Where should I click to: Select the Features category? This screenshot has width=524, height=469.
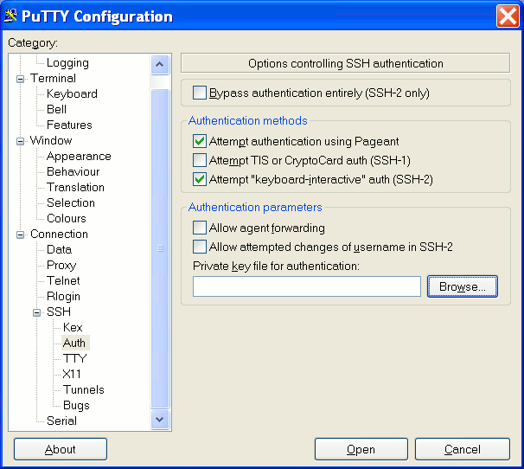point(69,125)
